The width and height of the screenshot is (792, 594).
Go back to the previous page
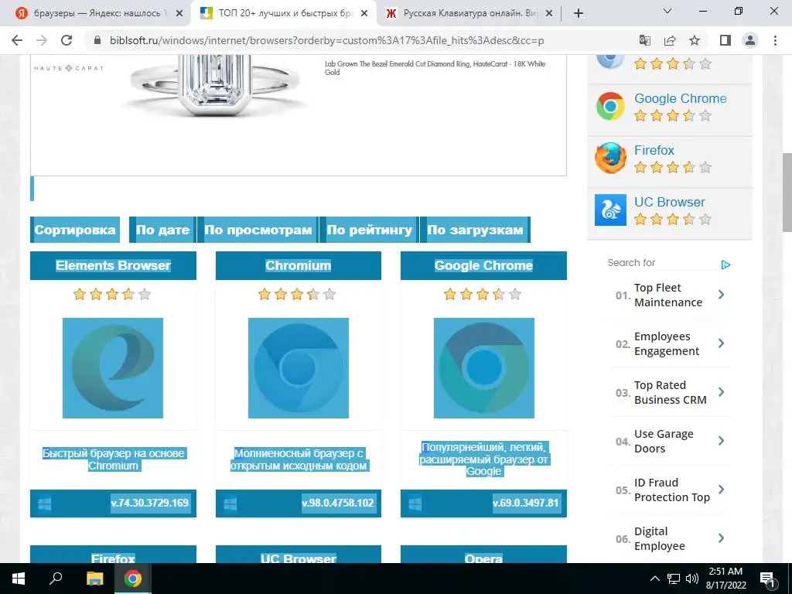tap(17, 40)
